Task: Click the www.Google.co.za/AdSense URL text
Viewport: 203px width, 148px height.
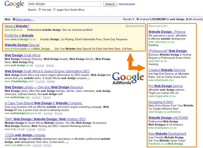Action: click(x=165, y=112)
